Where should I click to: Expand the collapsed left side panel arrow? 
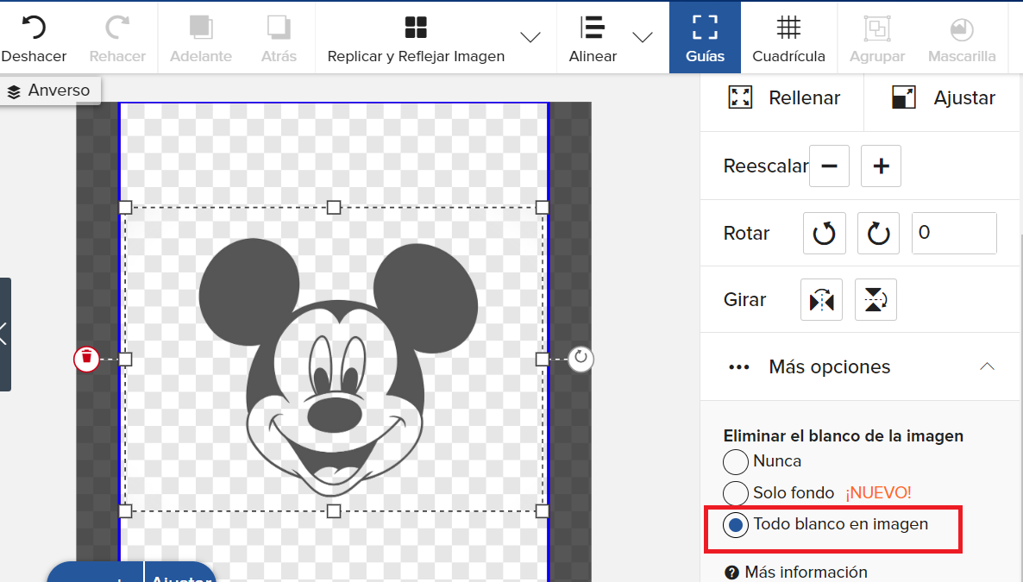click(4, 334)
